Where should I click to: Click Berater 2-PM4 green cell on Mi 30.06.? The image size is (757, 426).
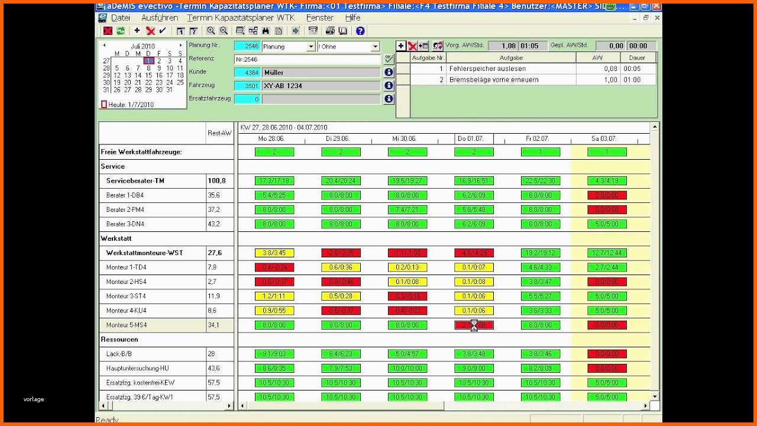tap(407, 209)
